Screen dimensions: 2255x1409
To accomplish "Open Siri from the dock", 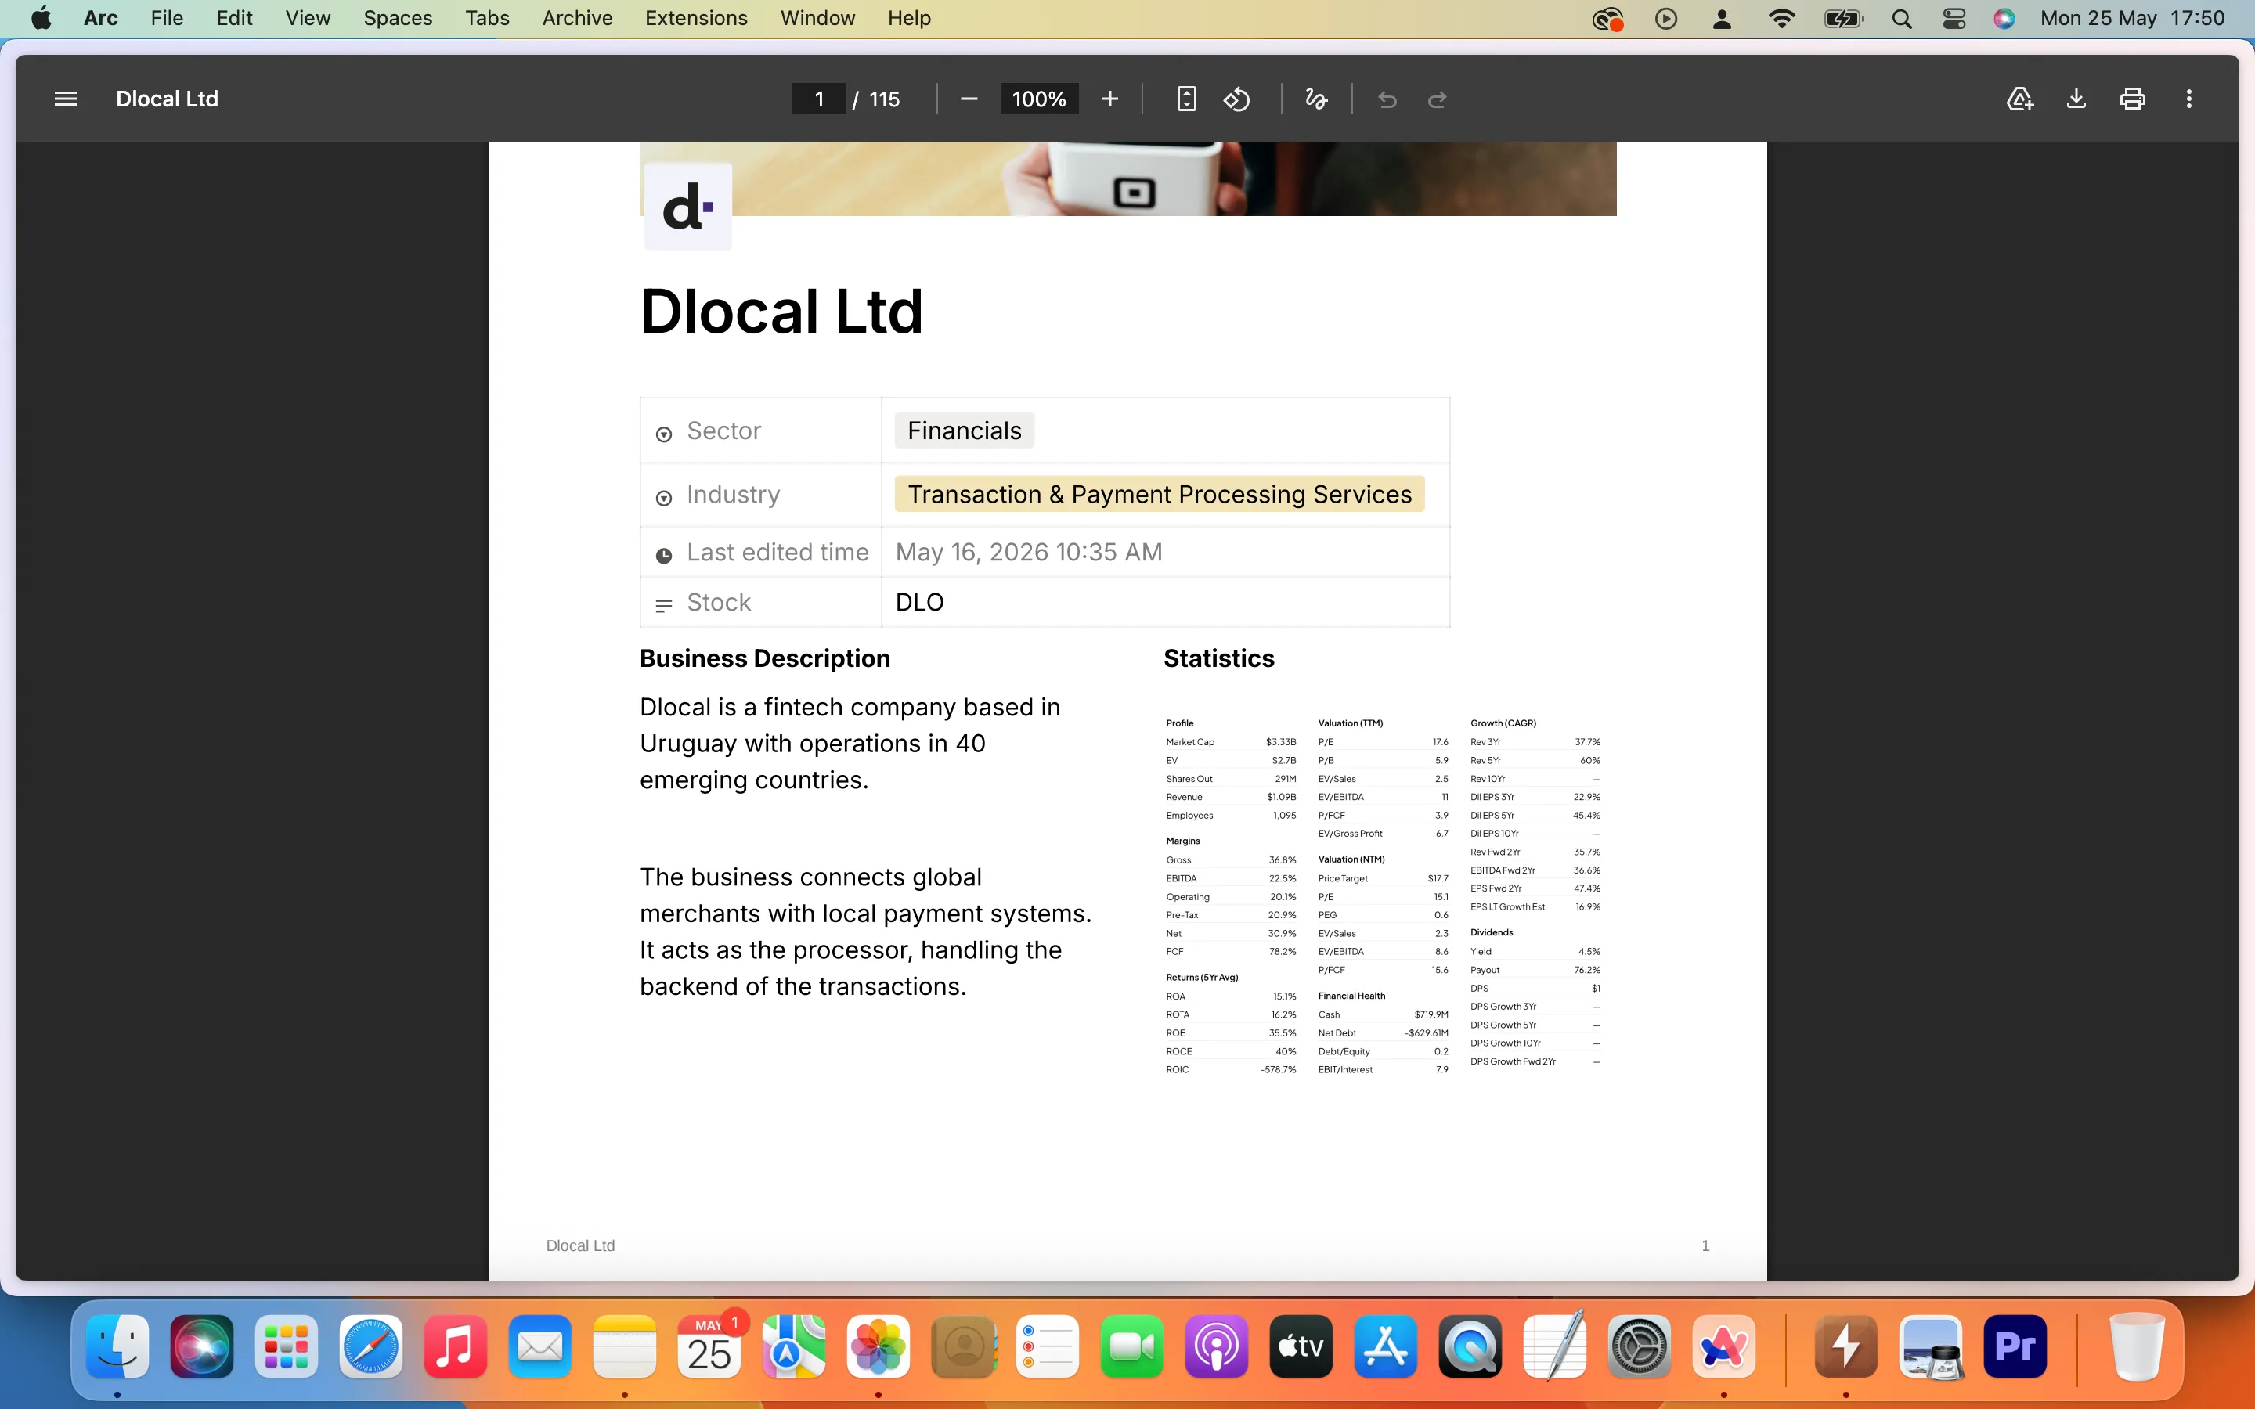I will (x=202, y=1346).
